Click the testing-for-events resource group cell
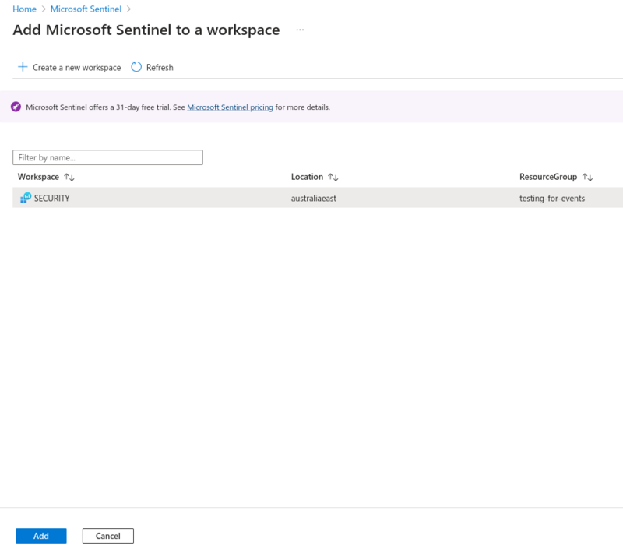This screenshot has height=560, width=623. [552, 199]
